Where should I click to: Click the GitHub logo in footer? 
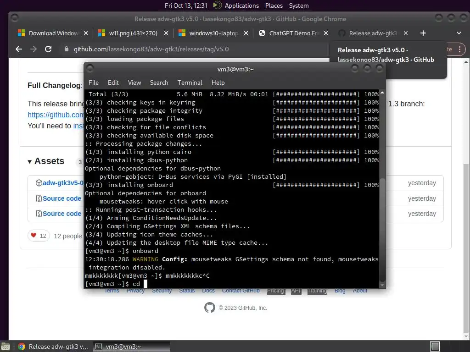[x=209, y=308]
